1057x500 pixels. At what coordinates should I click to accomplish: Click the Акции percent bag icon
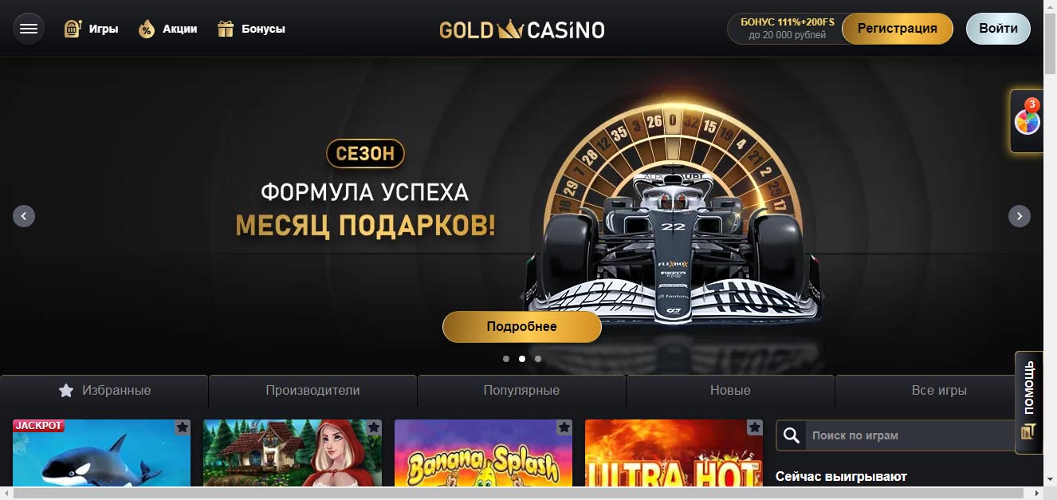pyautogui.click(x=146, y=30)
